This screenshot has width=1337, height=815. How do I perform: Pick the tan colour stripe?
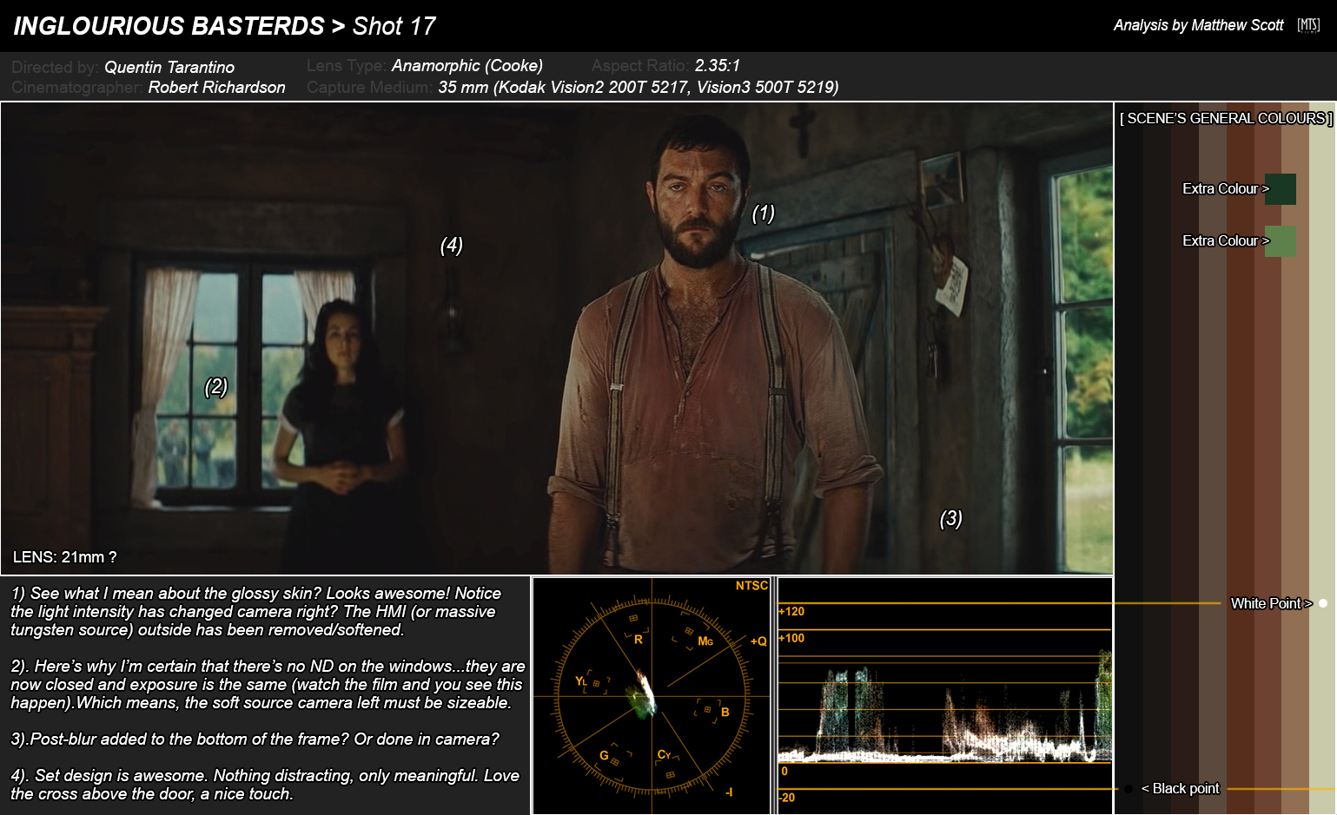[x=1295, y=458]
